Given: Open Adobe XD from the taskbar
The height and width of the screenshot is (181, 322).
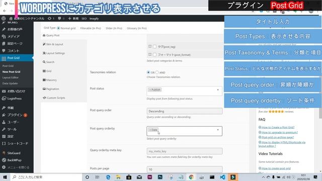Looking at the screenshot, I should (150, 177).
